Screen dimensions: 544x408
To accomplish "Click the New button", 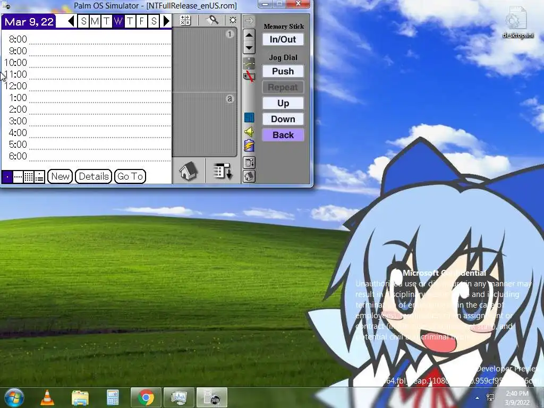I will coord(60,176).
